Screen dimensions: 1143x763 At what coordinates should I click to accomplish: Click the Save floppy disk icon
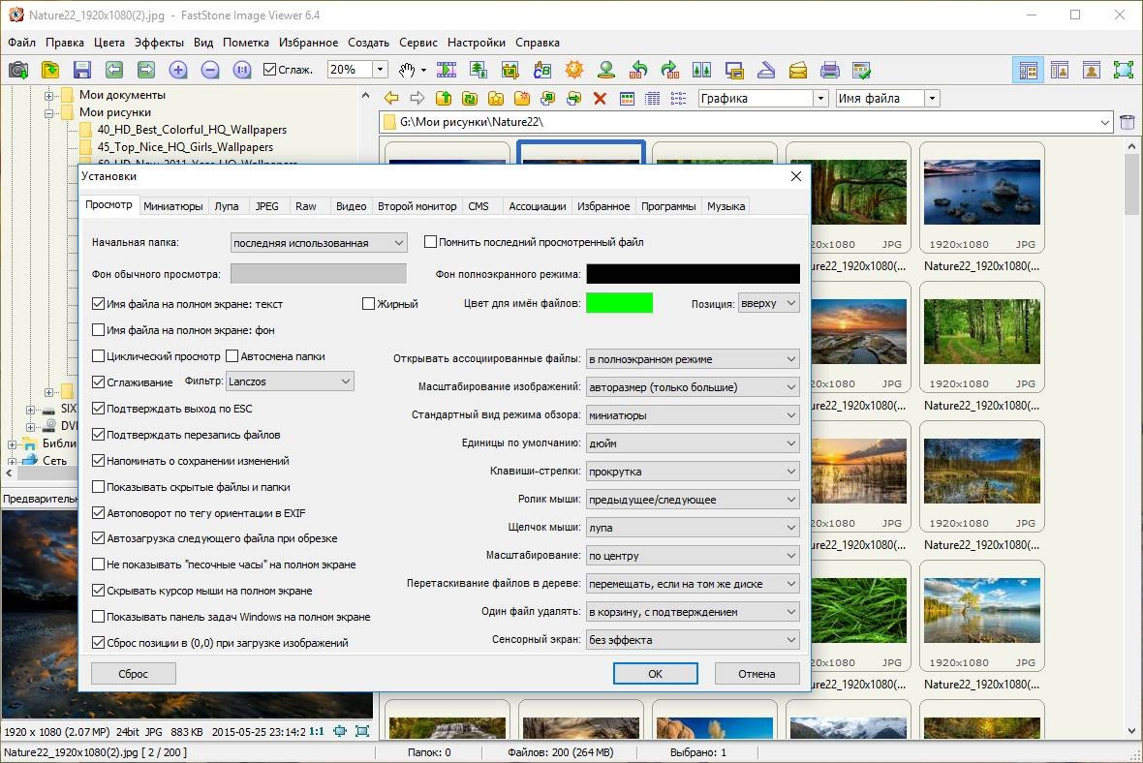(81, 70)
